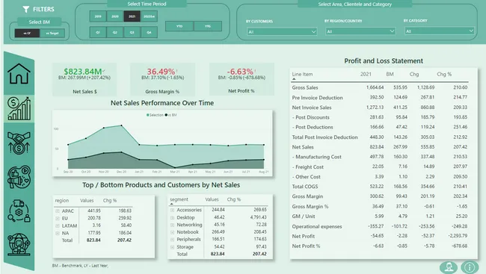486x274 pixels.
Task: Select year 2019 in time period
Action: click(98, 16)
